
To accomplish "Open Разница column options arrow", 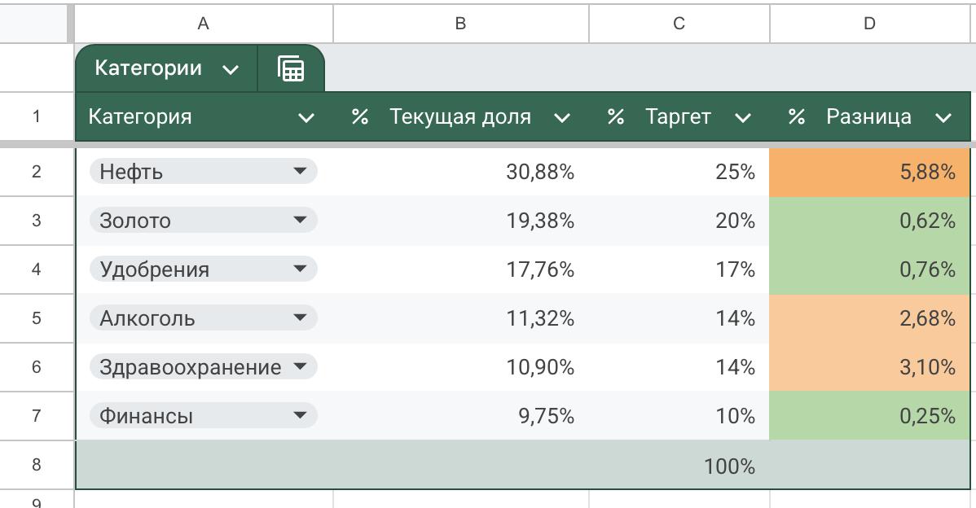I will (943, 118).
